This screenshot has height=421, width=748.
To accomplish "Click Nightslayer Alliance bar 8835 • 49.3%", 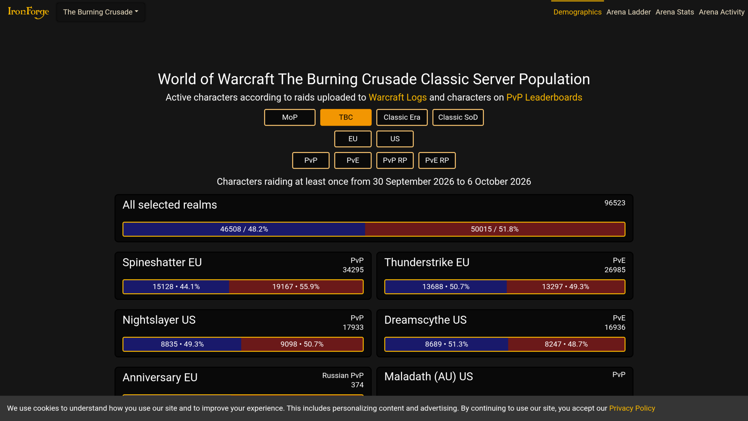I will (x=182, y=344).
